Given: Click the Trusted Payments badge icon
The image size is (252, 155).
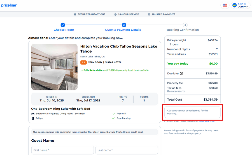Looking at the screenshot, I should pyautogui.click(x=149, y=14).
